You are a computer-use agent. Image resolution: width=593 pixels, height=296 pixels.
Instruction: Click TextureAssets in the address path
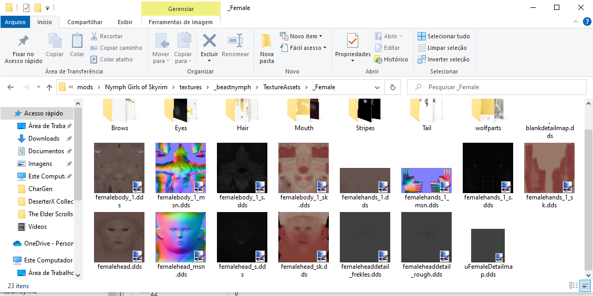[x=282, y=87]
